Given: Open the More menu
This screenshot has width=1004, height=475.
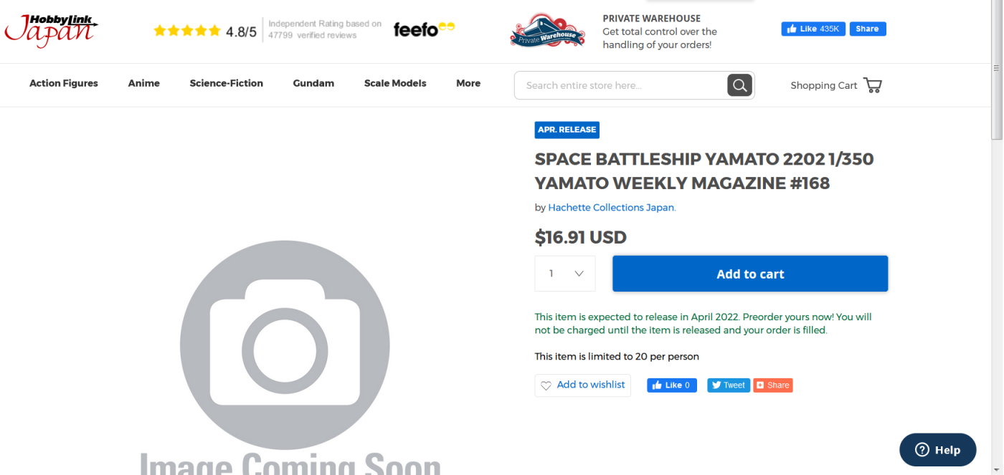Looking at the screenshot, I should click(468, 83).
